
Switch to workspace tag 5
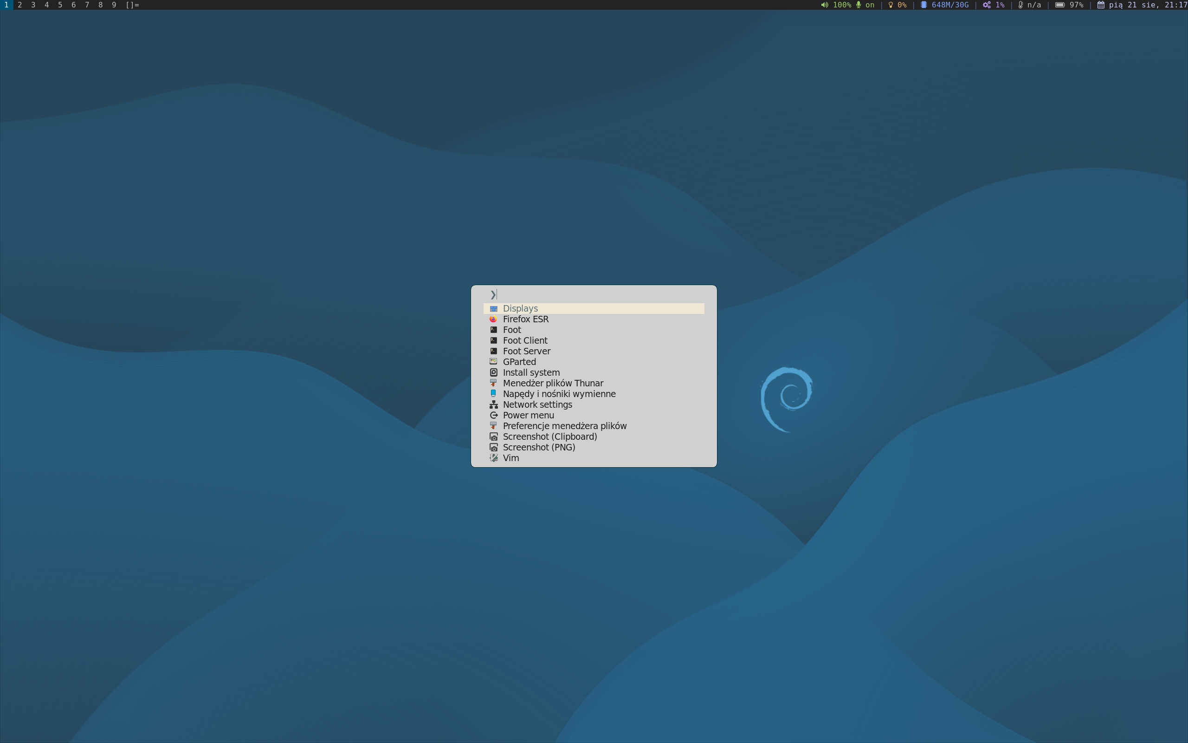[60, 5]
